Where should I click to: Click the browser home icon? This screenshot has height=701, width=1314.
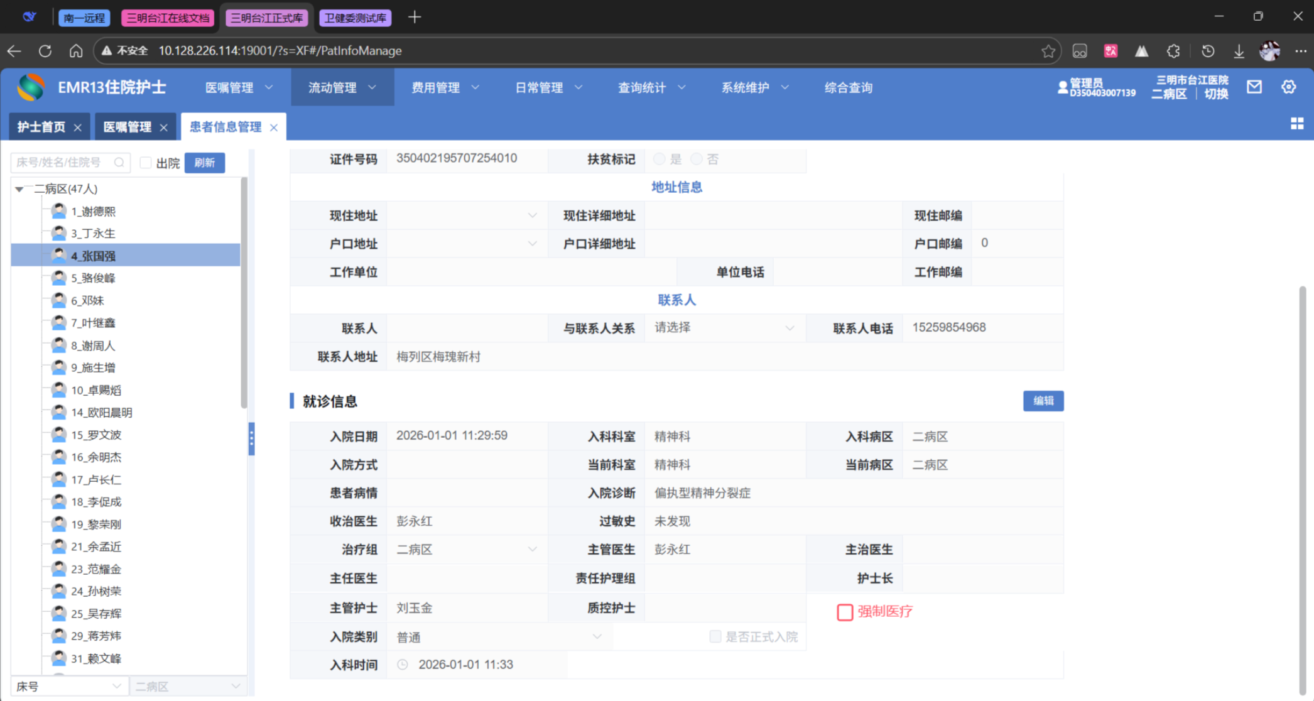click(x=76, y=51)
